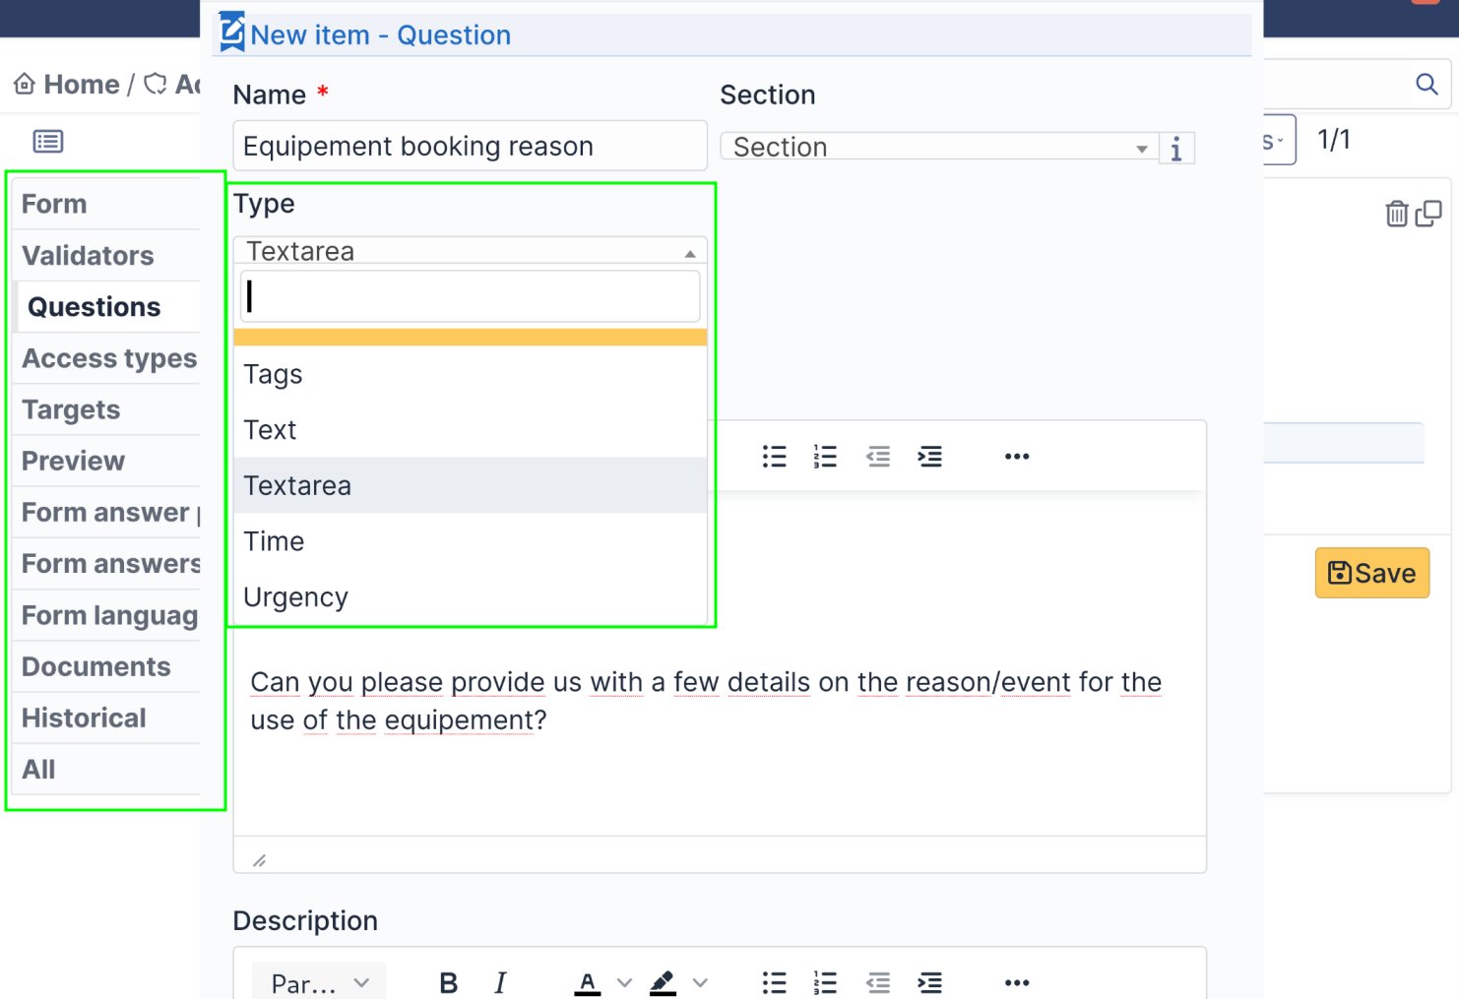Click the decrease indent icon
This screenshot has width=1459, height=999.
pyautogui.click(x=877, y=456)
